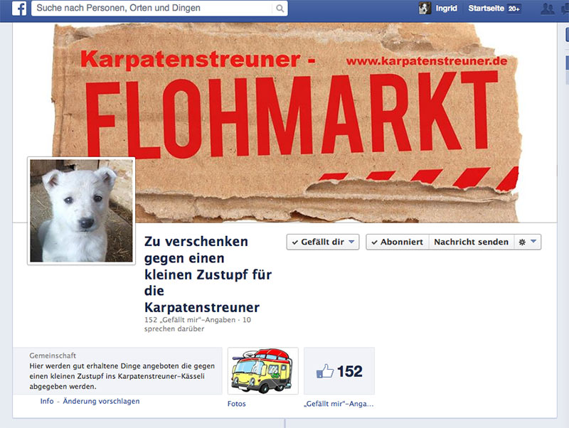The width and height of the screenshot is (569, 428).
Task: Click the Facebook logo icon
Action: 19,9
